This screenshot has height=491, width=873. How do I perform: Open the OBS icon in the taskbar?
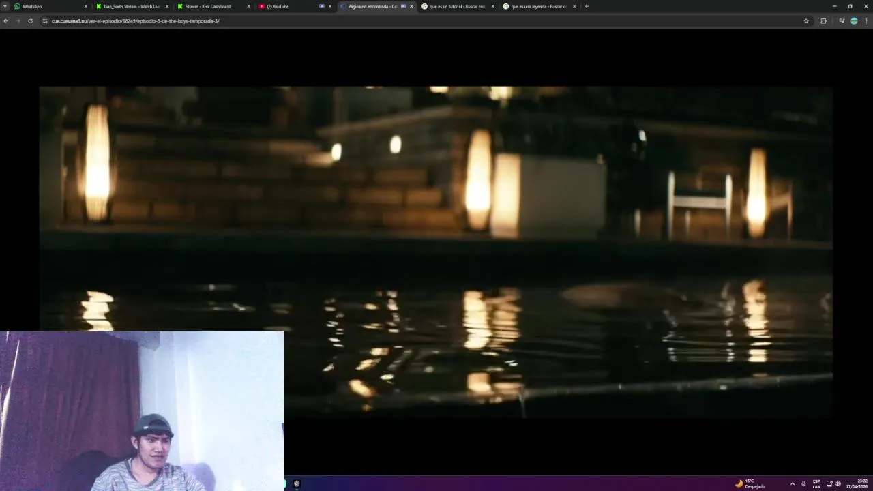click(297, 483)
